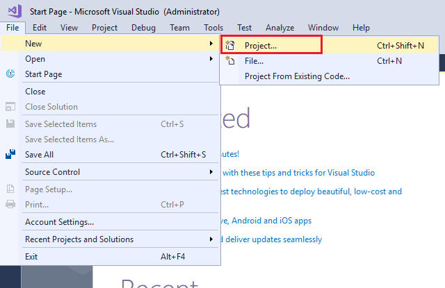The width and height of the screenshot is (445, 288).
Task: Choose Exit to quit Visual Studio
Action: coord(111,256)
